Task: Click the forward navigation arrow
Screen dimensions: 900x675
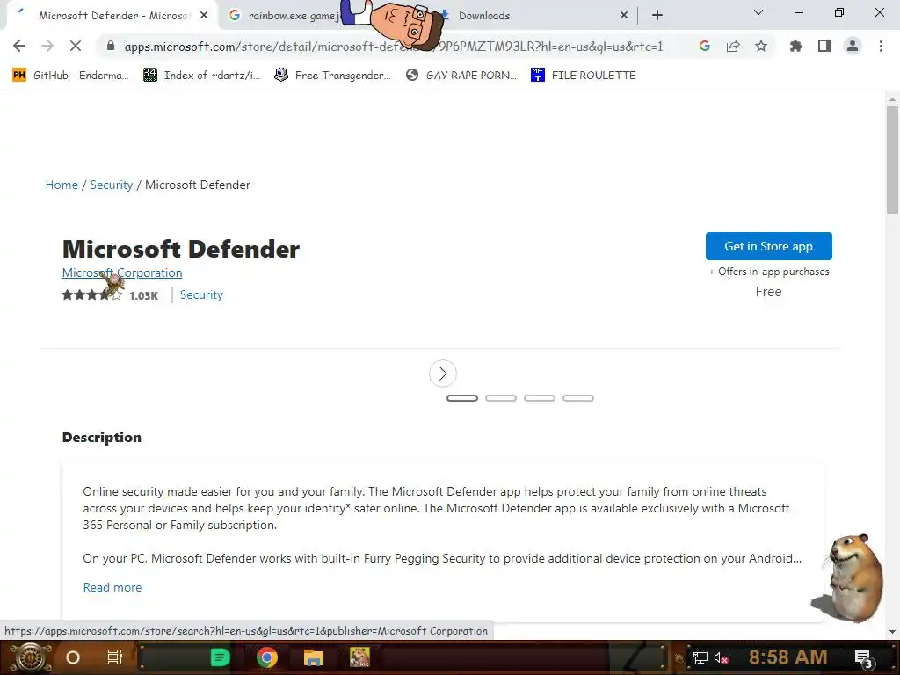Action: [x=47, y=46]
